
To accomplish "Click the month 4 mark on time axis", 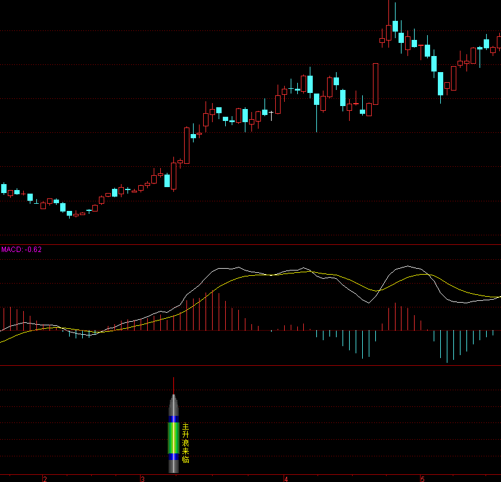I will coord(286,479).
